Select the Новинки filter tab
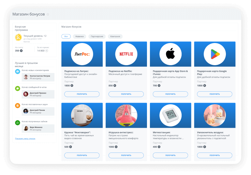 [x=80, y=36]
